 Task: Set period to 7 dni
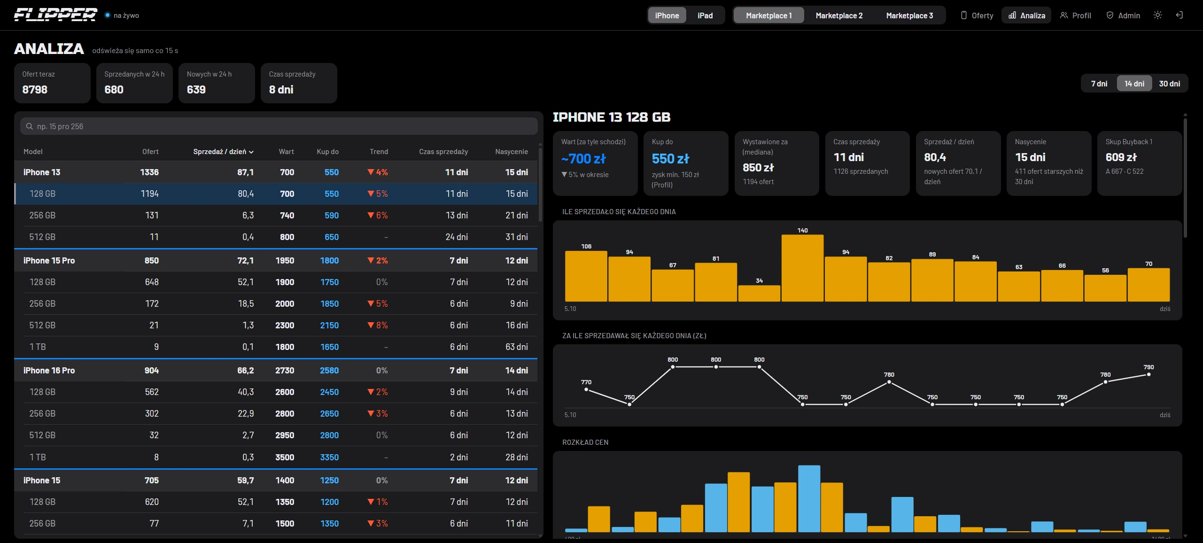(1099, 84)
